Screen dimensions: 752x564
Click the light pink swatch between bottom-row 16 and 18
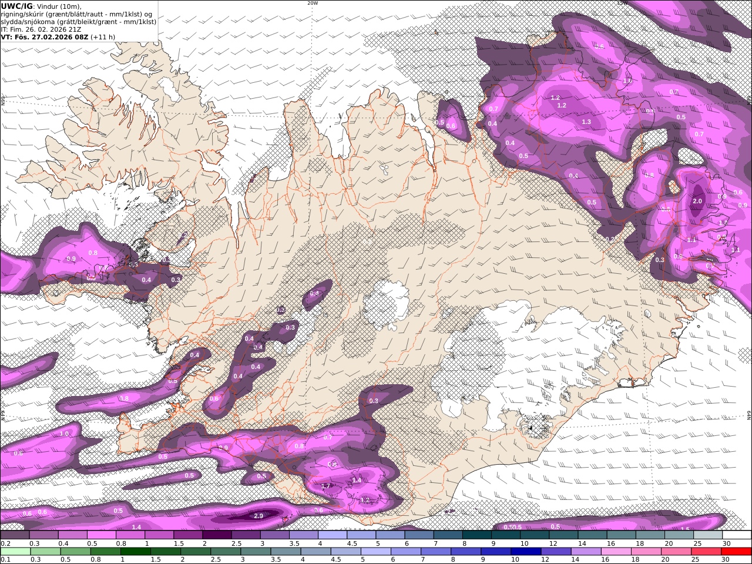point(616,552)
